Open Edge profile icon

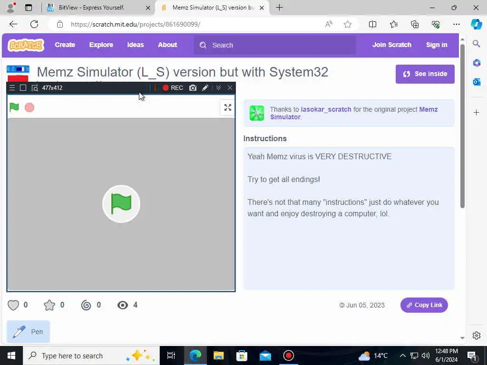pos(11,8)
